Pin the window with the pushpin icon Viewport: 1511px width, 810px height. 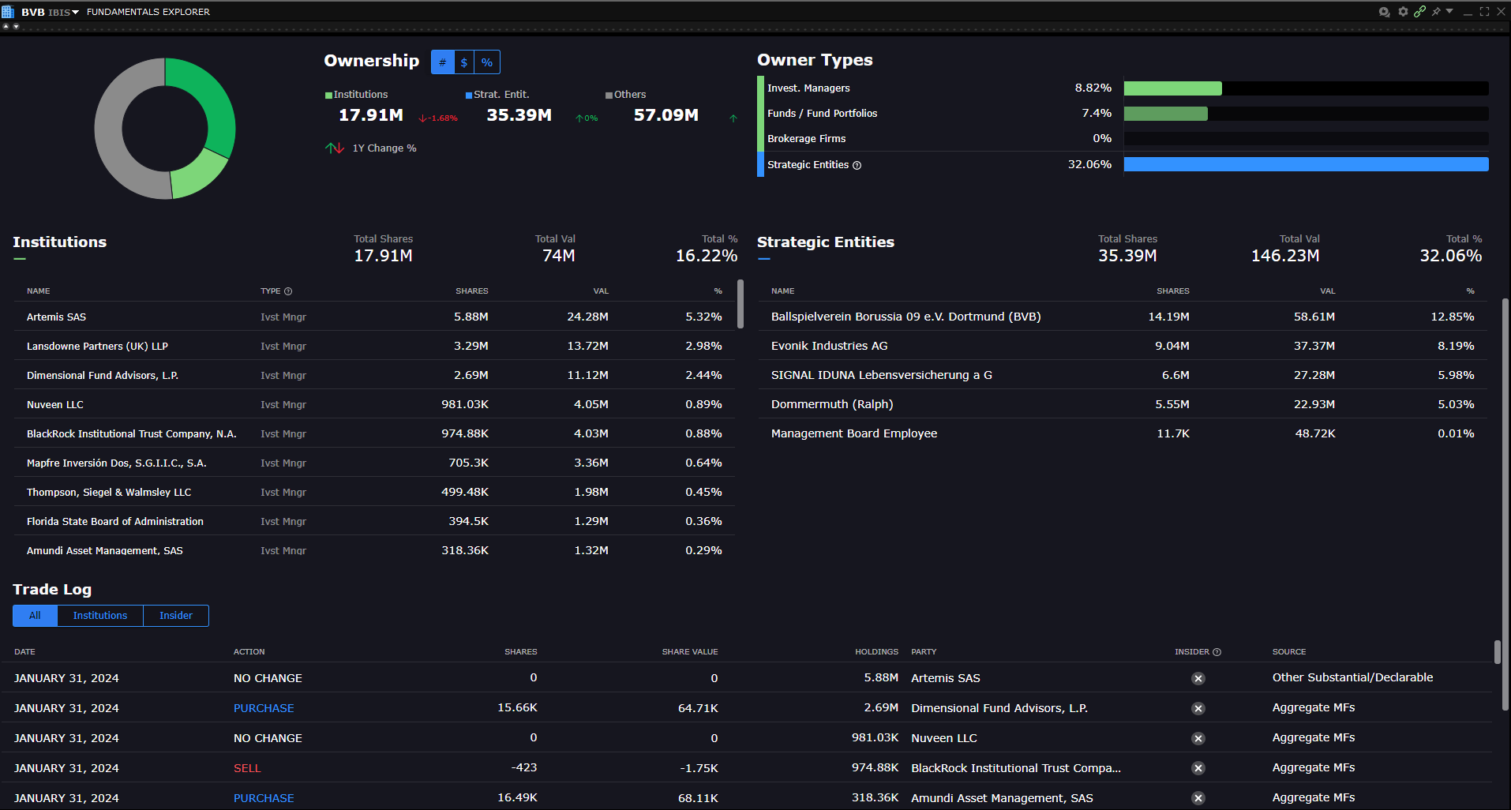point(1436,12)
